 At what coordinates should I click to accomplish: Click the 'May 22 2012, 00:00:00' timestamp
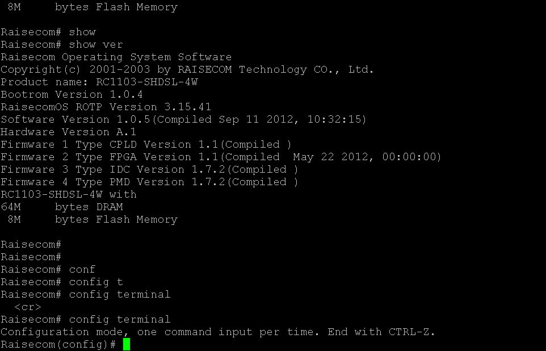(367, 157)
